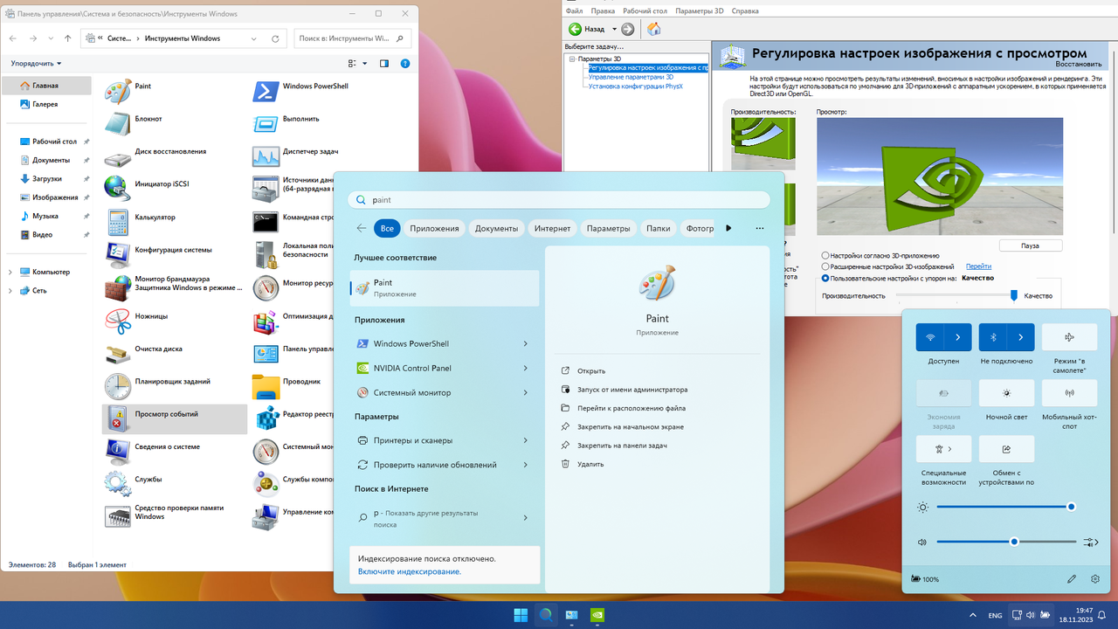Open the quick settings gear icon
Image resolution: width=1118 pixels, height=629 pixels.
tap(1095, 579)
